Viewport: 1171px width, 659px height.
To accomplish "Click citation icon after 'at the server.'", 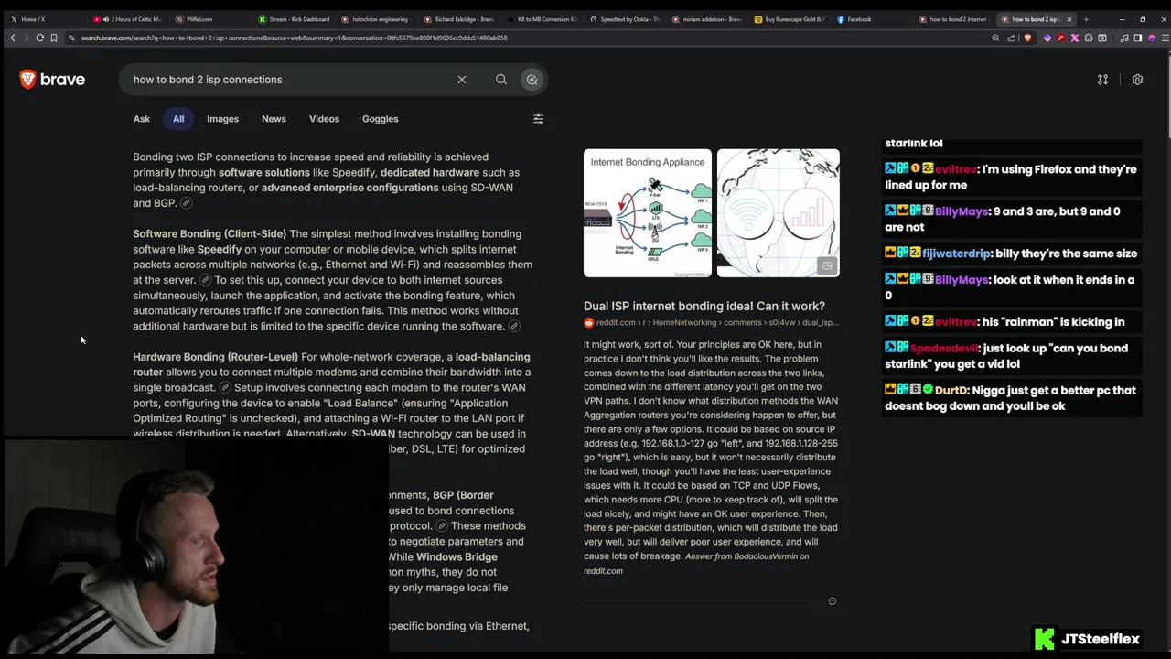I will [205, 280].
